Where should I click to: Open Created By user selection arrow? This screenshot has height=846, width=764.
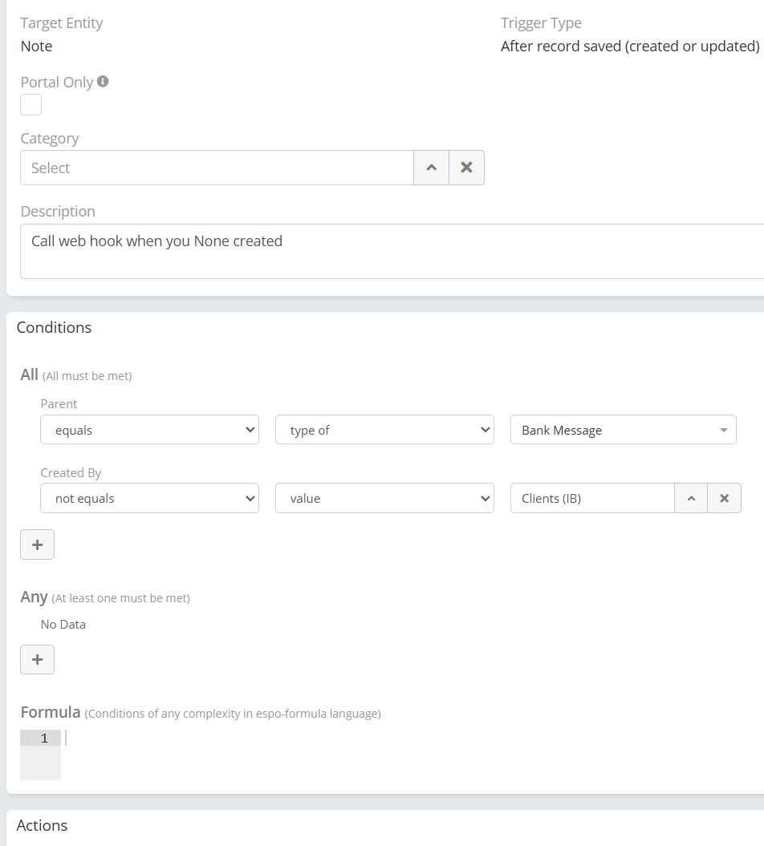(690, 498)
